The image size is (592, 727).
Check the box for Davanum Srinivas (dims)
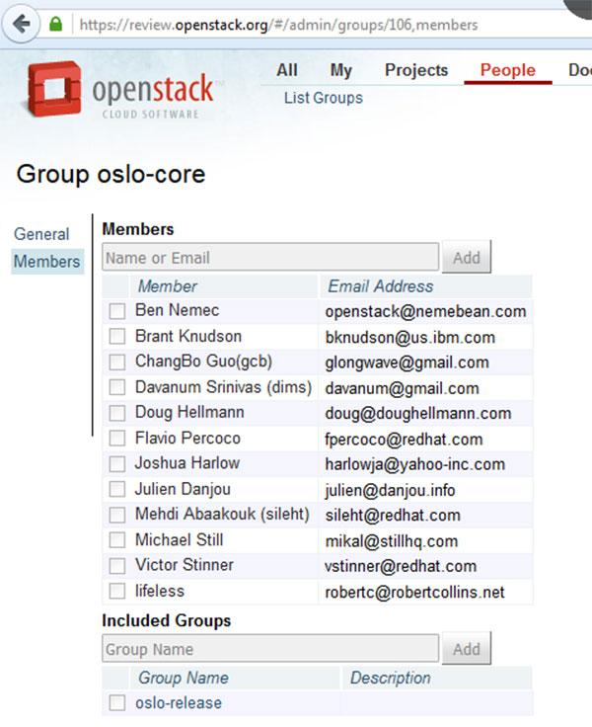point(117,387)
